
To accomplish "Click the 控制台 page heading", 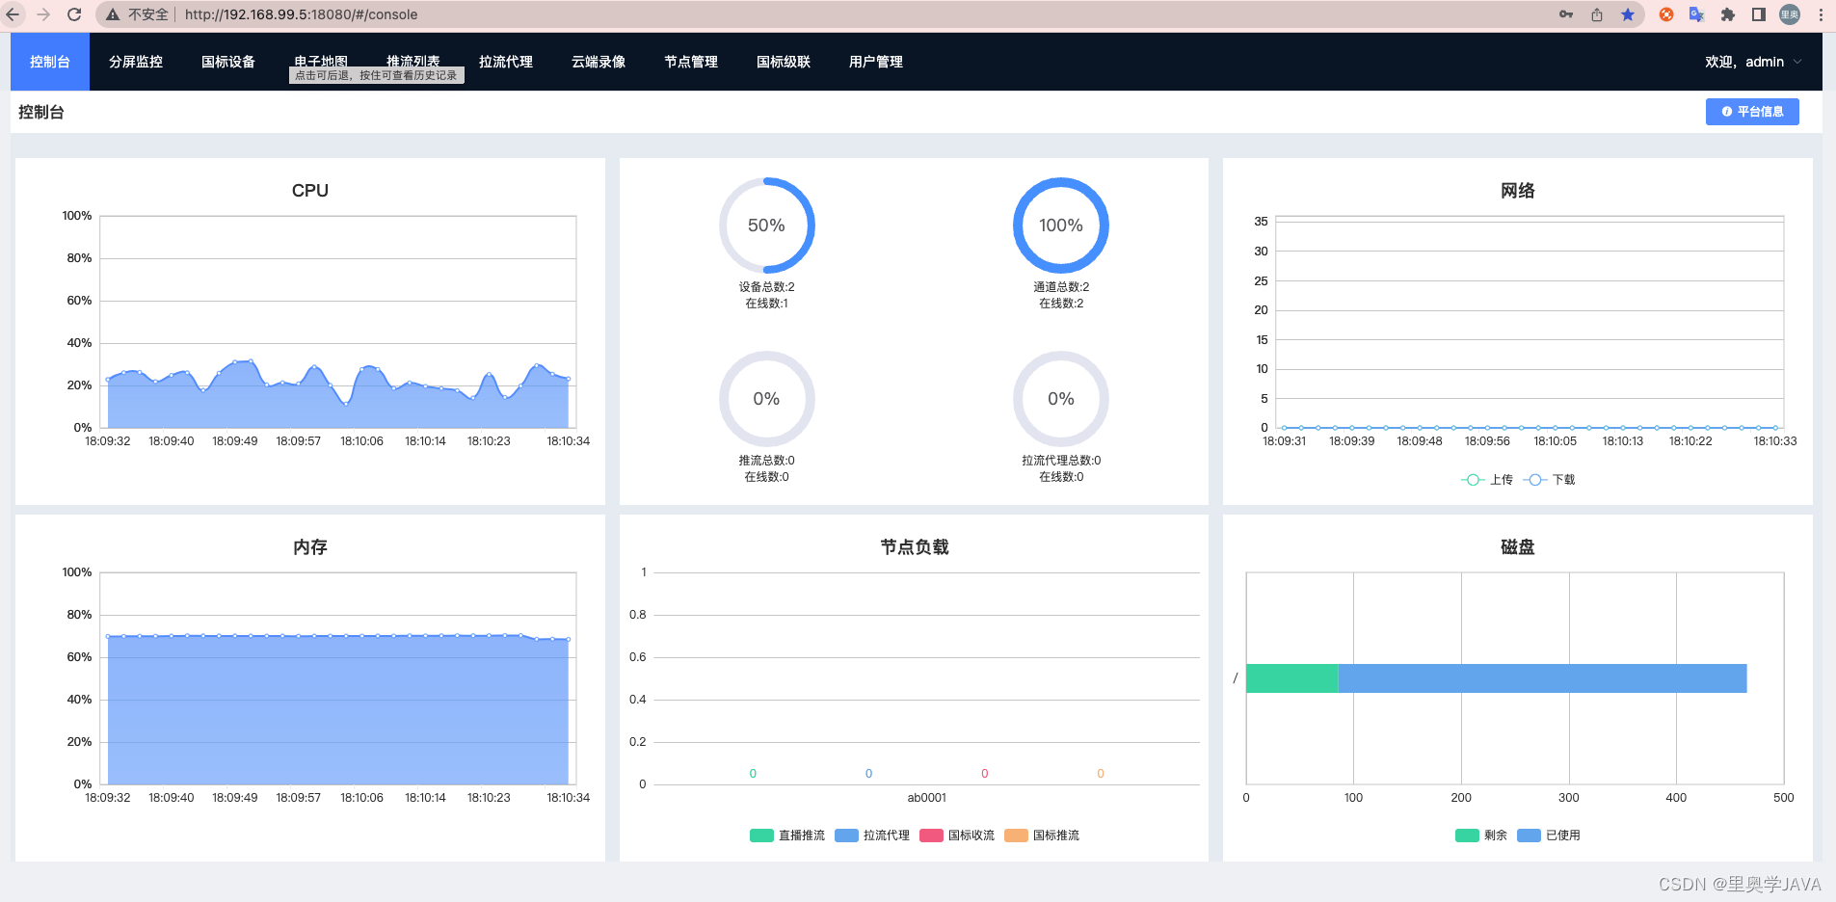I will (x=41, y=112).
